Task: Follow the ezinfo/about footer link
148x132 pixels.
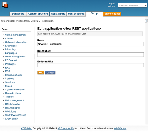Action: click(120, 128)
